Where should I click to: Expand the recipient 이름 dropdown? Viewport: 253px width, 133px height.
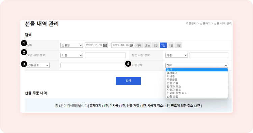point(176,55)
